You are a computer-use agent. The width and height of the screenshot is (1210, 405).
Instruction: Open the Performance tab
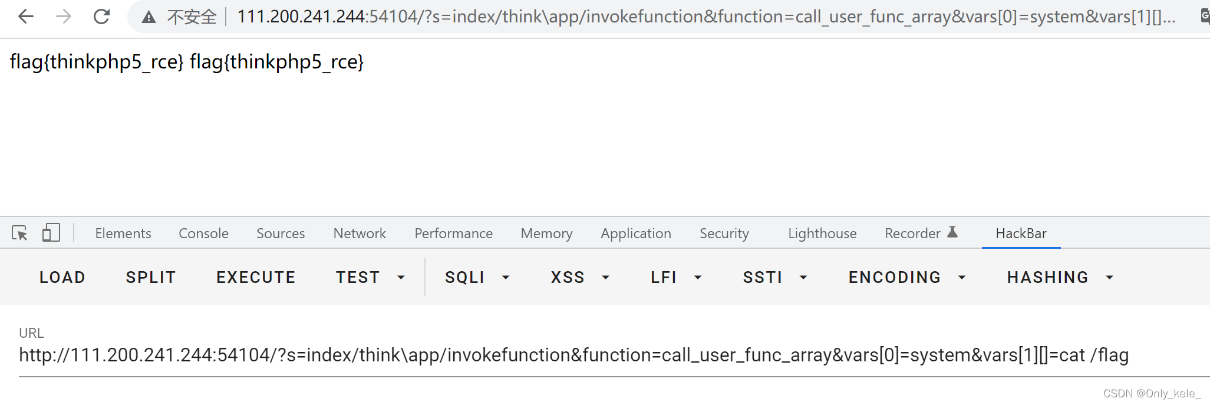pyautogui.click(x=453, y=233)
